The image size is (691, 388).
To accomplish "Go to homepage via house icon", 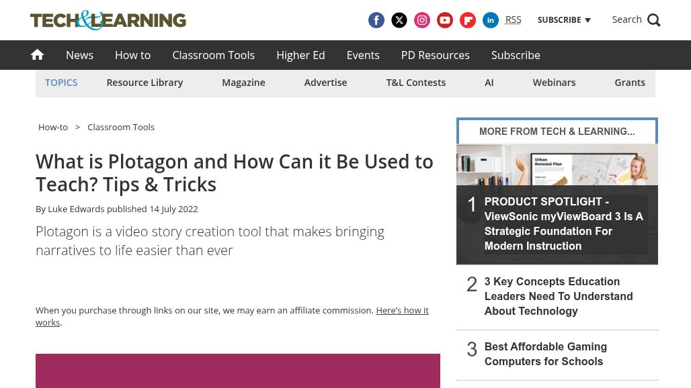I will (38, 55).
